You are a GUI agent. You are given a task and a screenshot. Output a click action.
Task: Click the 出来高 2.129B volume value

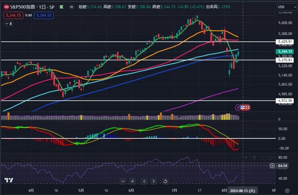(x=218, y=7)
